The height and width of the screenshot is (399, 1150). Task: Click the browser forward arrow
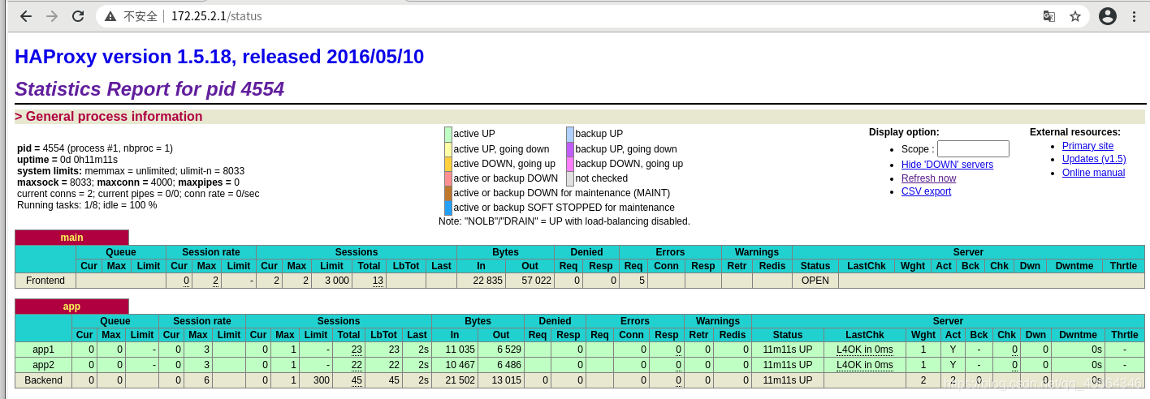[x=52, y=16]
